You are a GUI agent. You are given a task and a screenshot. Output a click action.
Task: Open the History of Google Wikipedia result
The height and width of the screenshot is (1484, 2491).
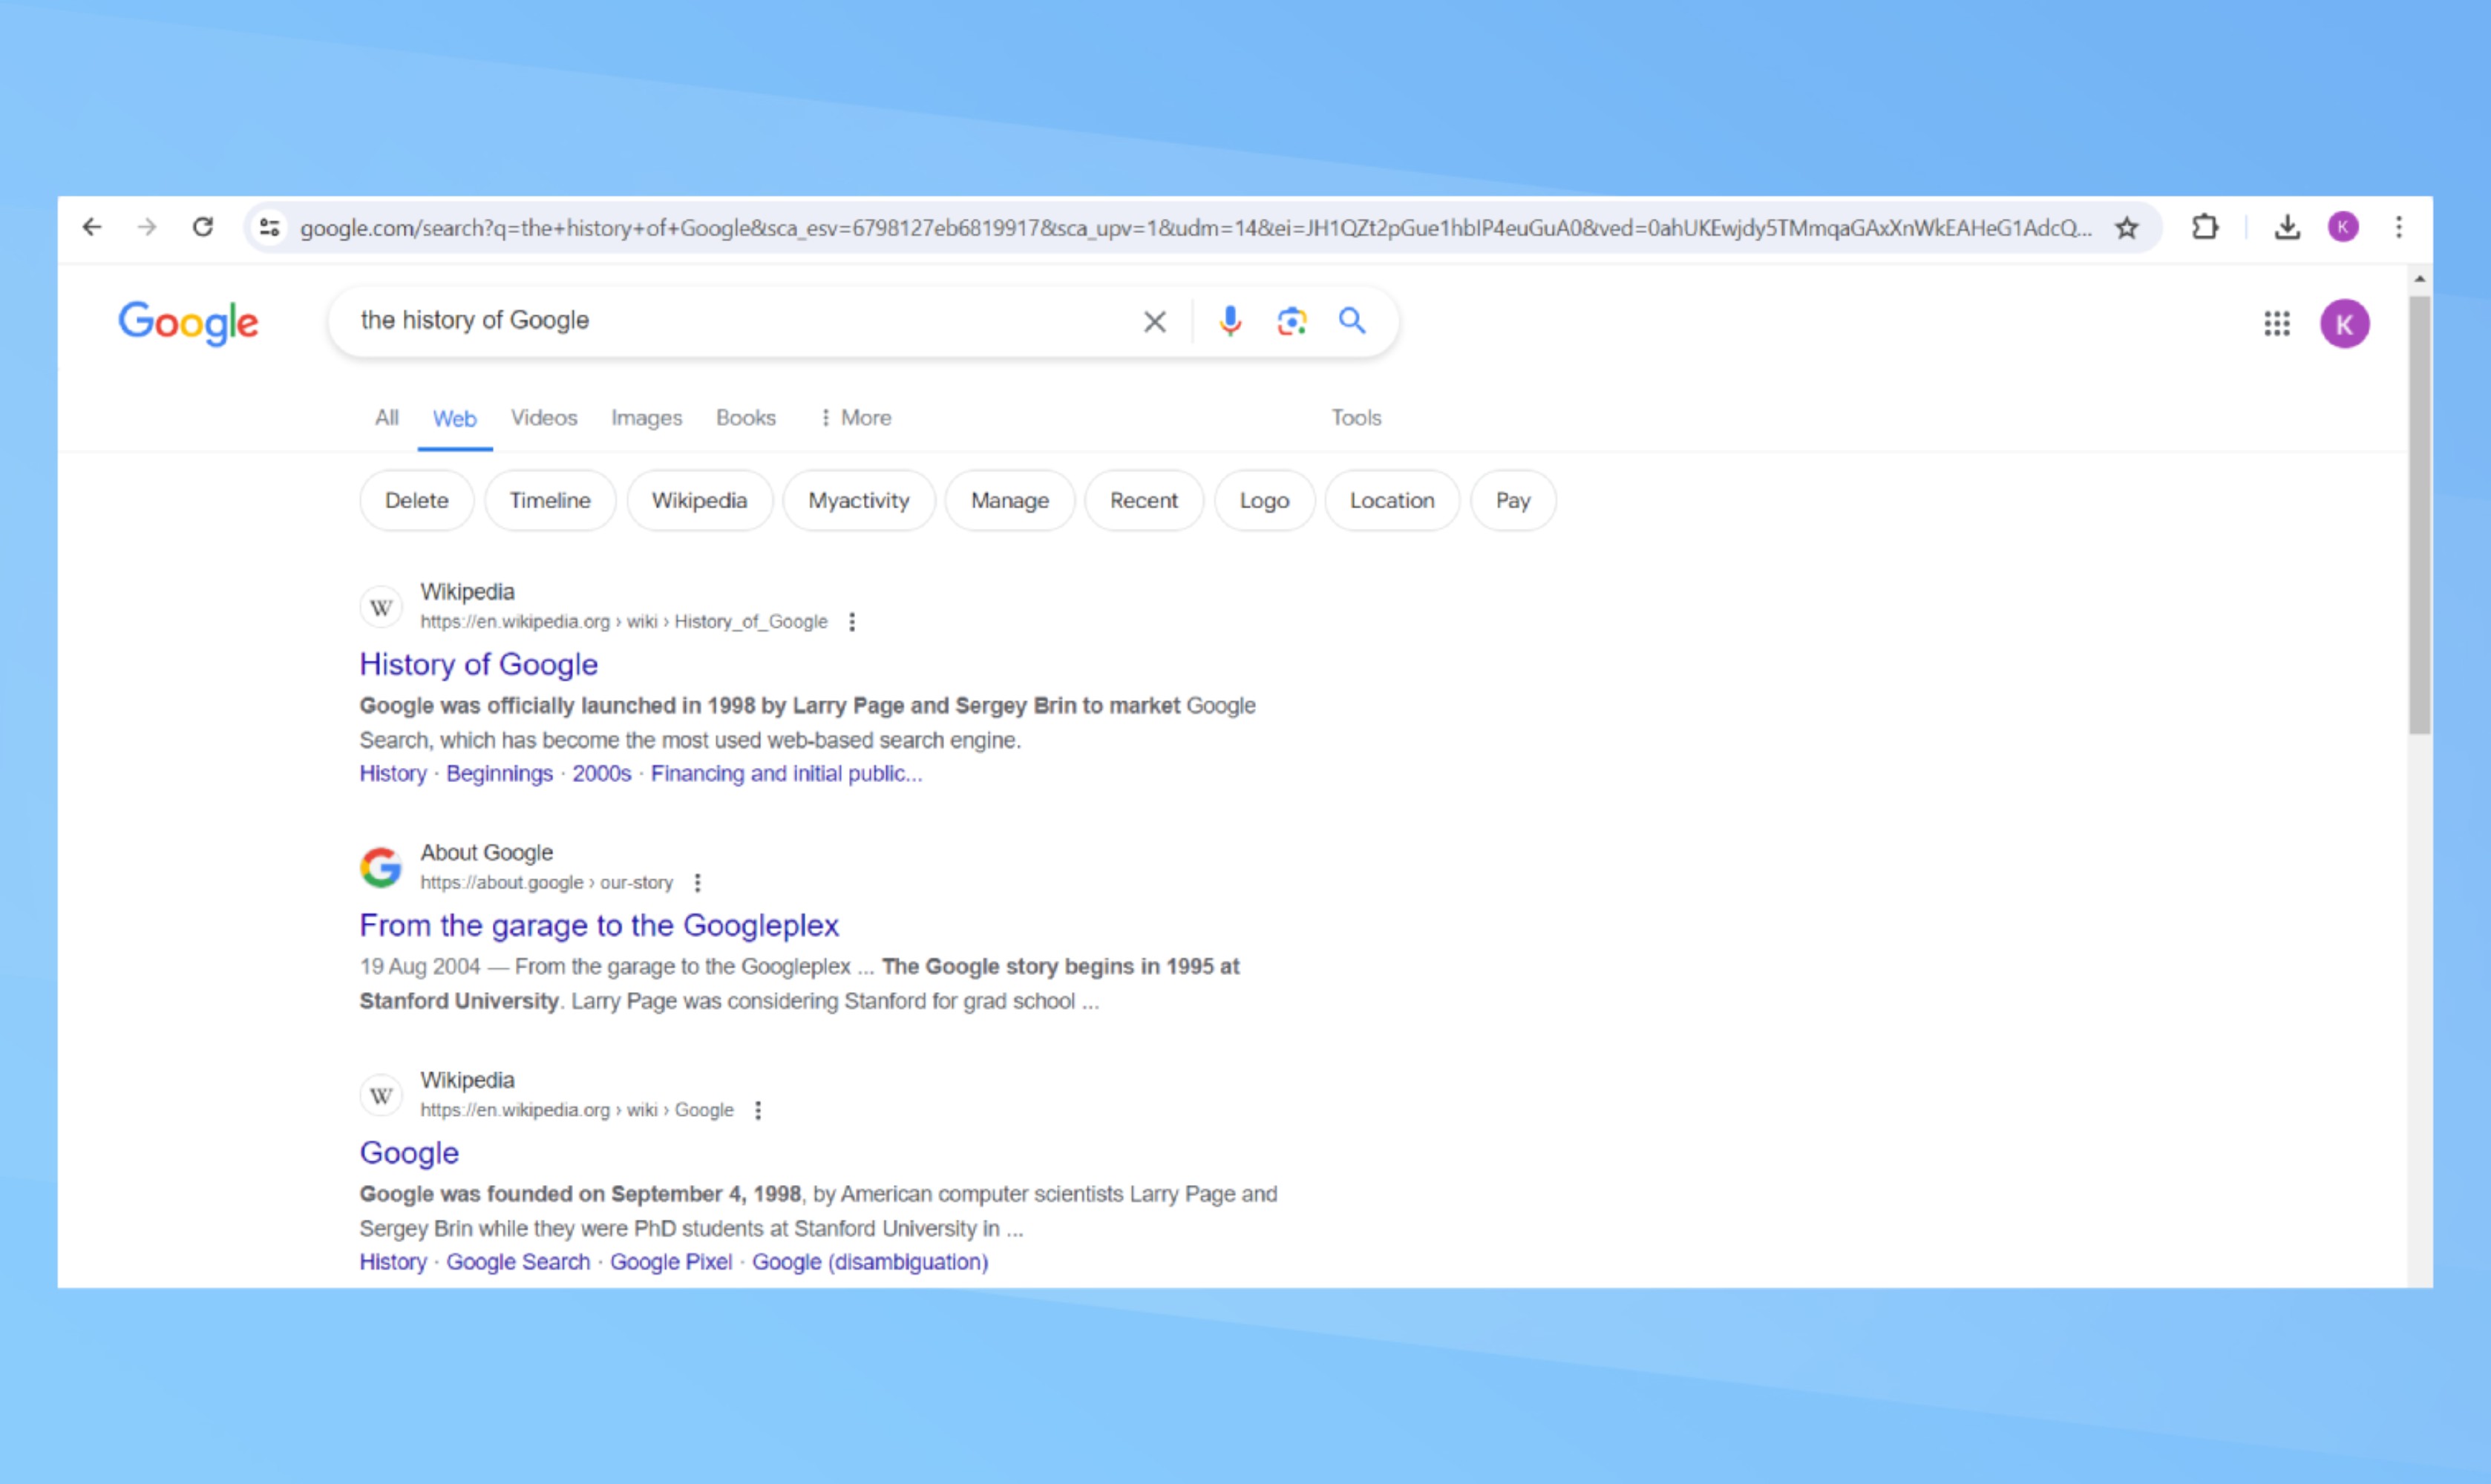[478, 664]
